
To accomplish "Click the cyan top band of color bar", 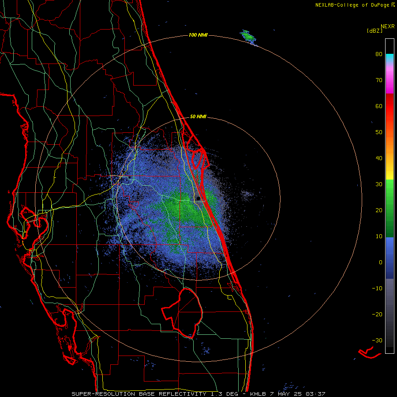I will point(390,58).
